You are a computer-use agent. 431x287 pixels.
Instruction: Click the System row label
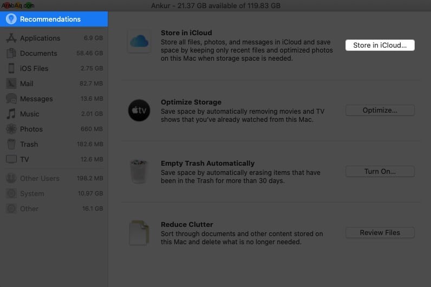pyautogui.click(x=32, y=193)
